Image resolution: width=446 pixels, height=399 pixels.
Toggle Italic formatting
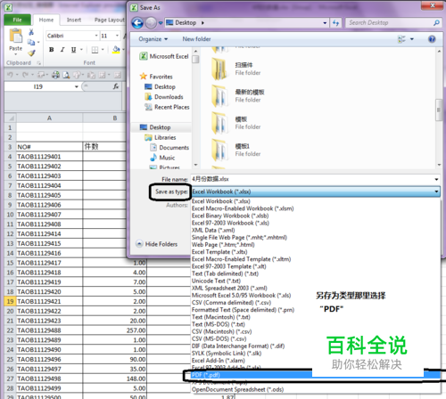pos(62,50)
